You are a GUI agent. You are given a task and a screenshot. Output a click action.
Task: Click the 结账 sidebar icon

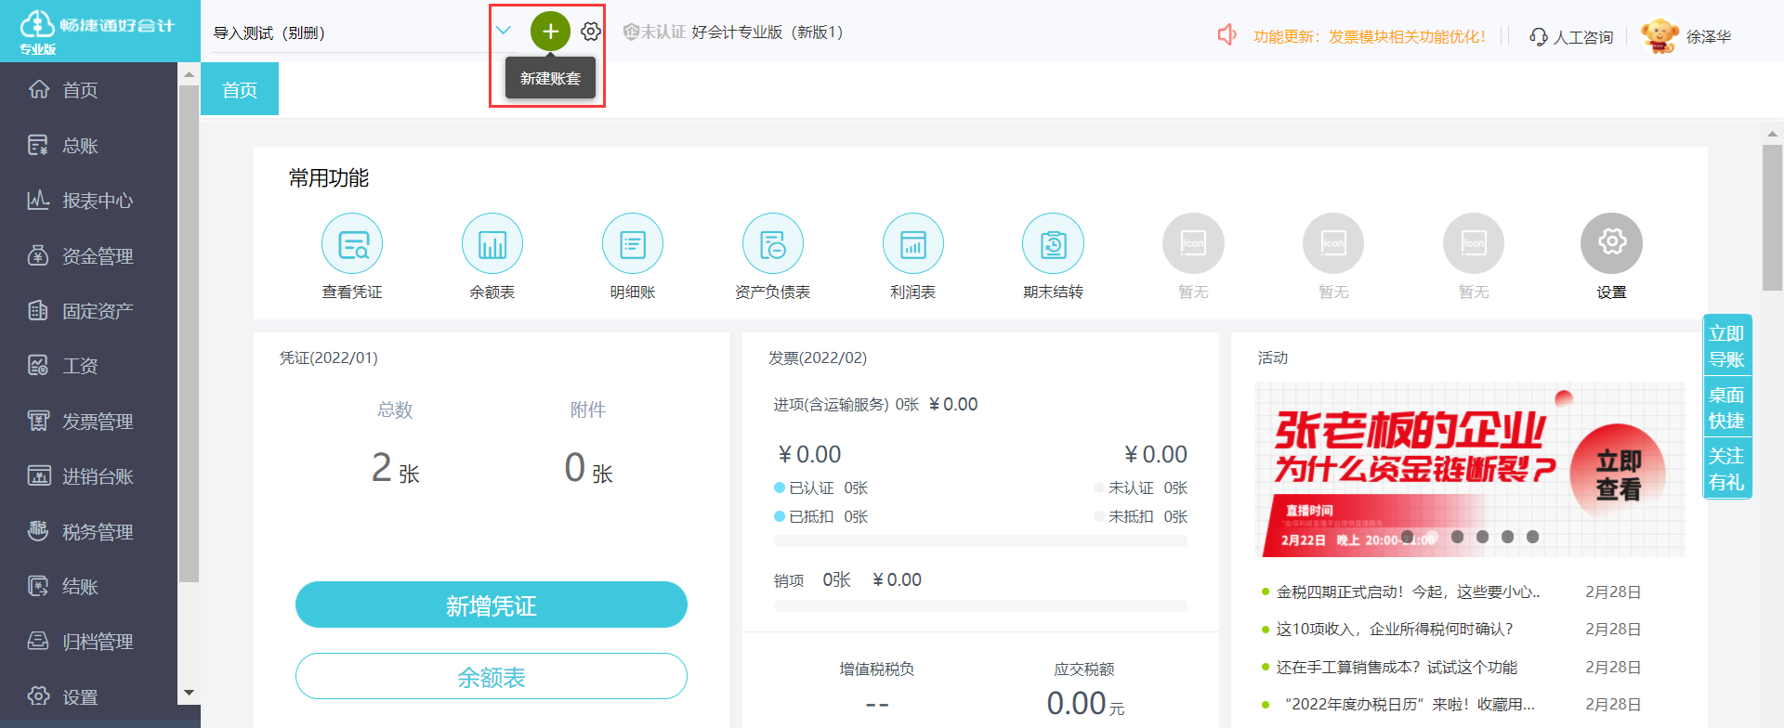[x=38, y=587]
